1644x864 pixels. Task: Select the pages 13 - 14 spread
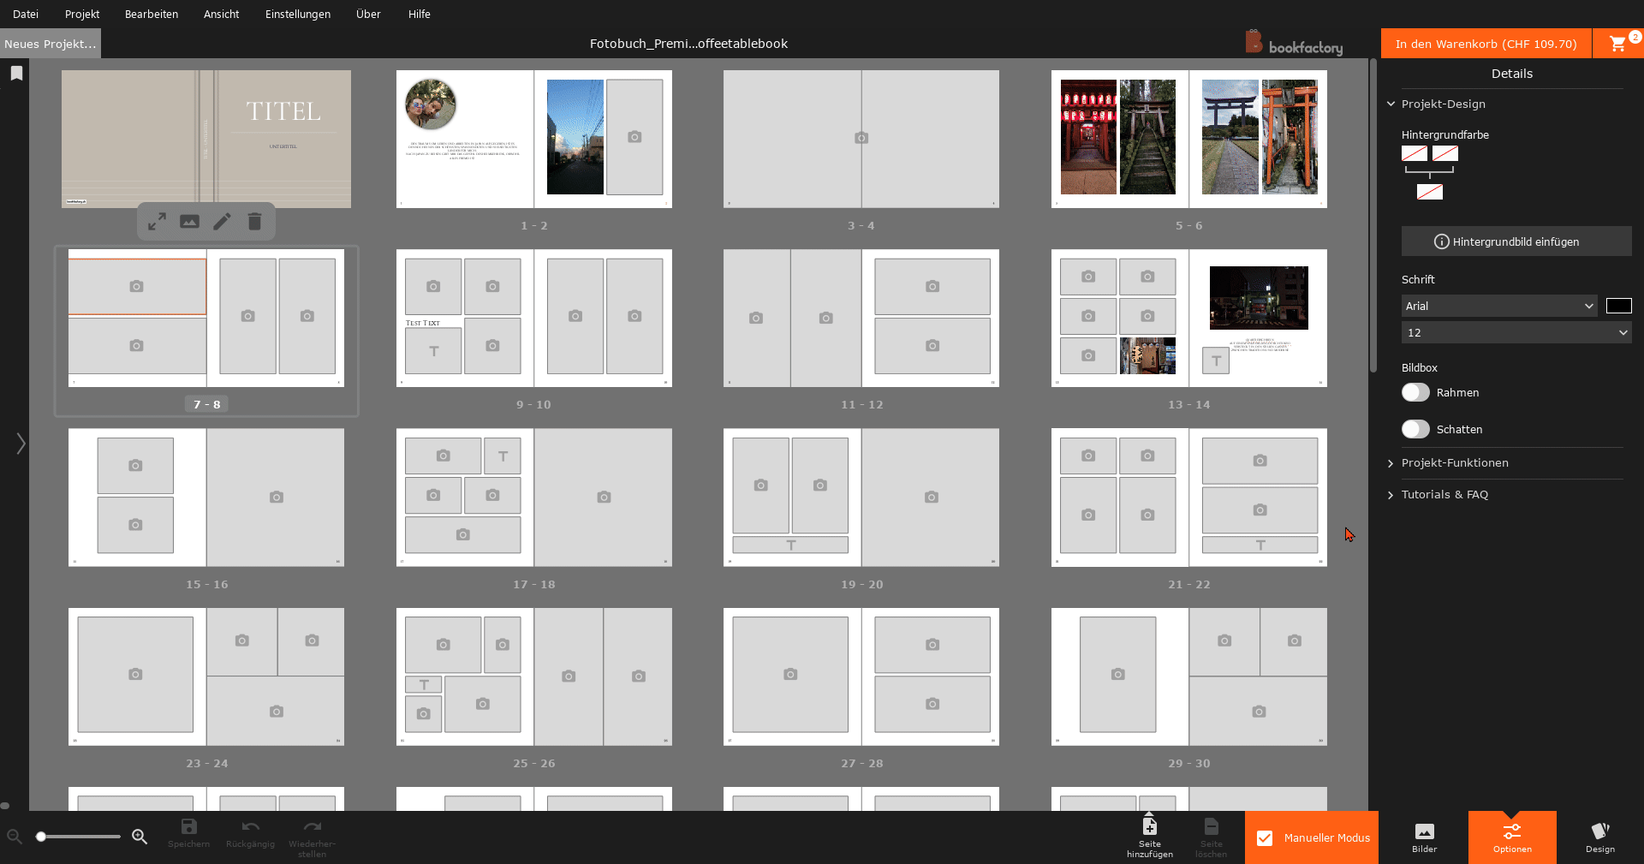pos(1189,318)
